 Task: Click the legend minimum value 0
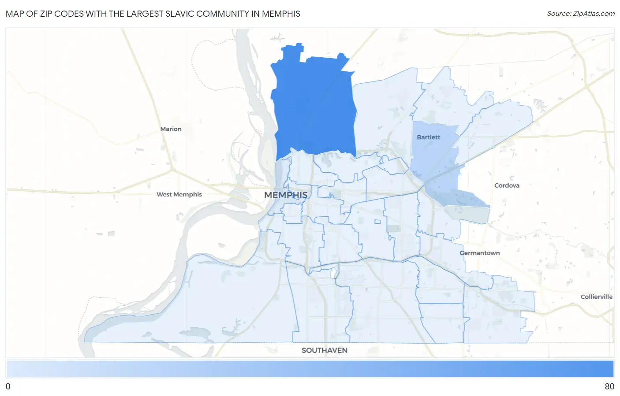(x=8, y=386)
